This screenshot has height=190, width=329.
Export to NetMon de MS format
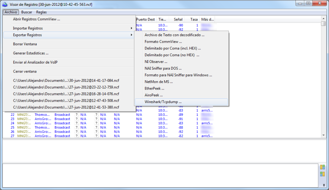pyautogui.click(x=181, y=82)
